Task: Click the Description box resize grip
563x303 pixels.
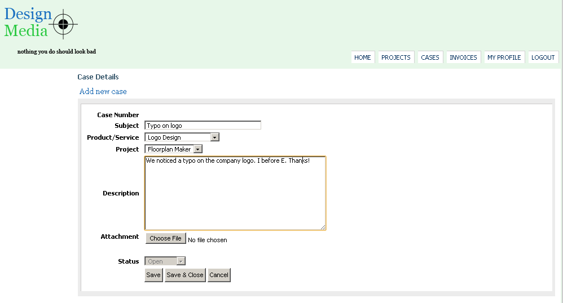Action: click(323, 227)
